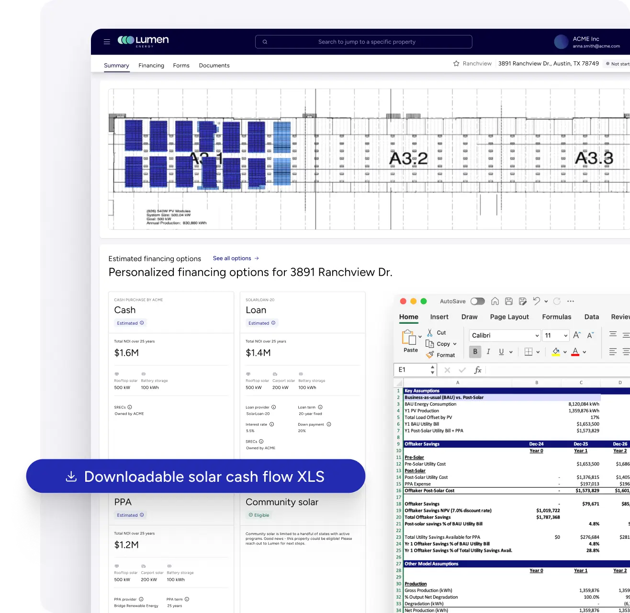The image size is (630, 613).
Task: Switch to the Forms tab
Action: [181, 65]
